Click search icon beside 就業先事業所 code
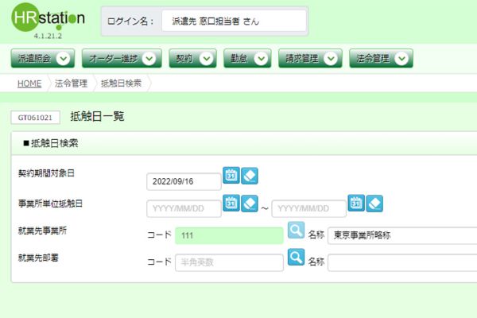The height and width of the screenshot is (318, 477). click(296, 231)
